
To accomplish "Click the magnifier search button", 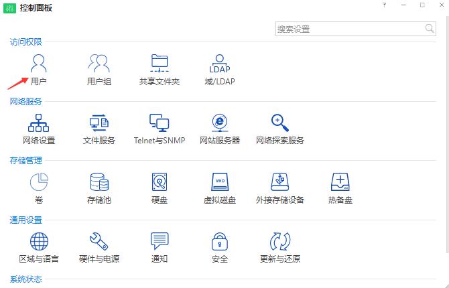I will (430, 29).
